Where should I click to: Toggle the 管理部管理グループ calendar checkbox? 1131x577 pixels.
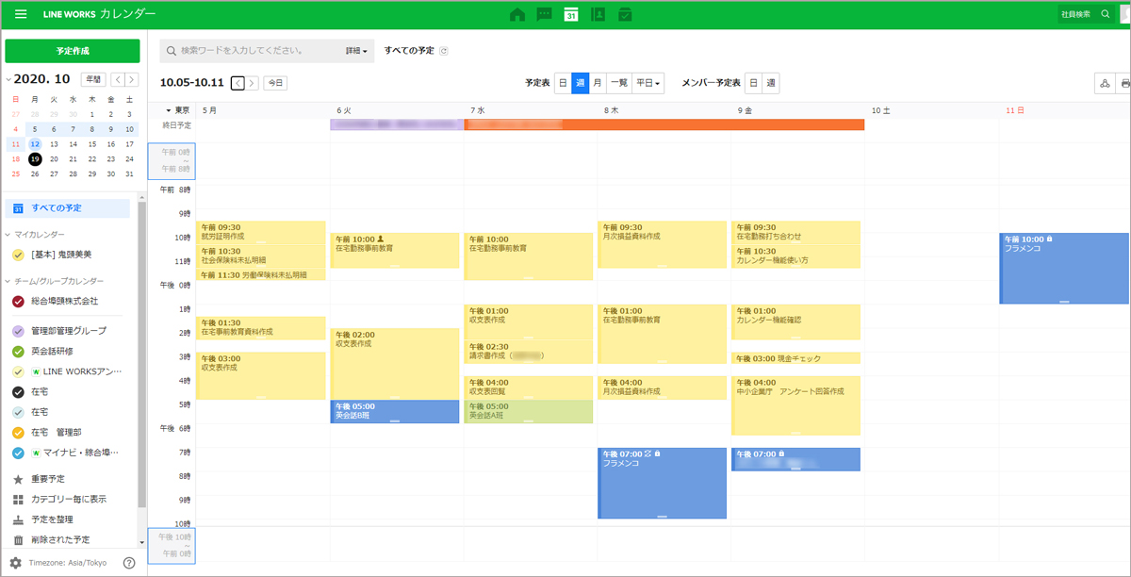[x=18, y=331]
